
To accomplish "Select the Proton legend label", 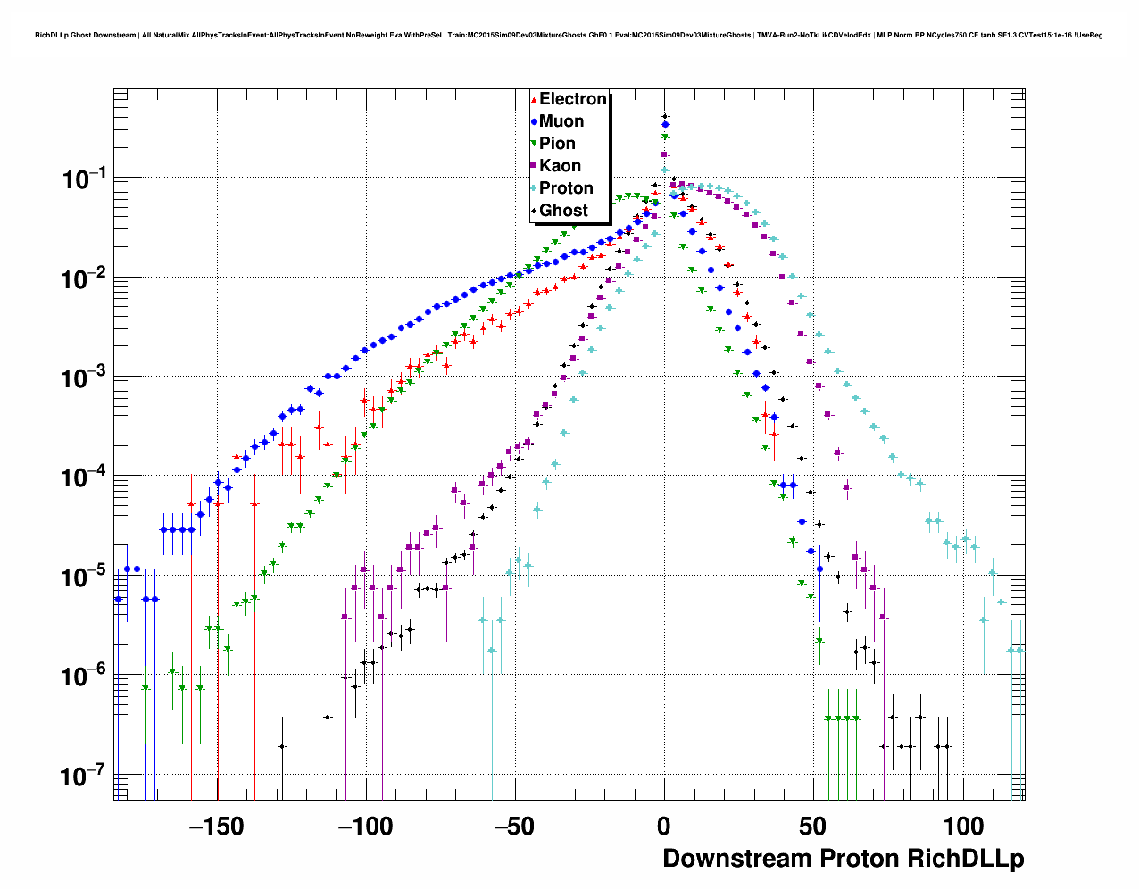I will [x=566, y=188].
